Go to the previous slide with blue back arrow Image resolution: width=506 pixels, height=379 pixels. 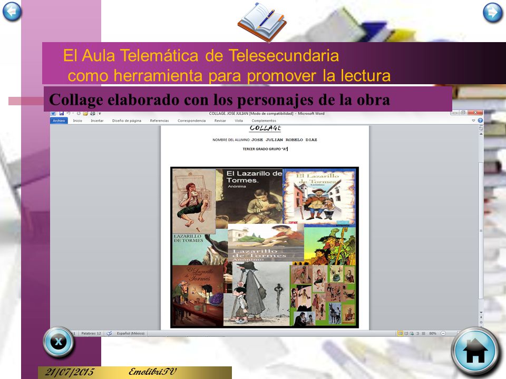click(12, 12)
